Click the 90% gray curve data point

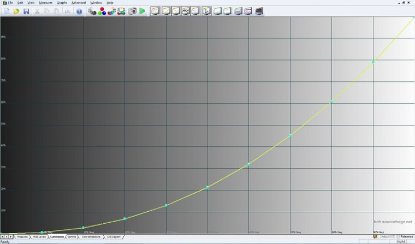[x=373, y=62]
